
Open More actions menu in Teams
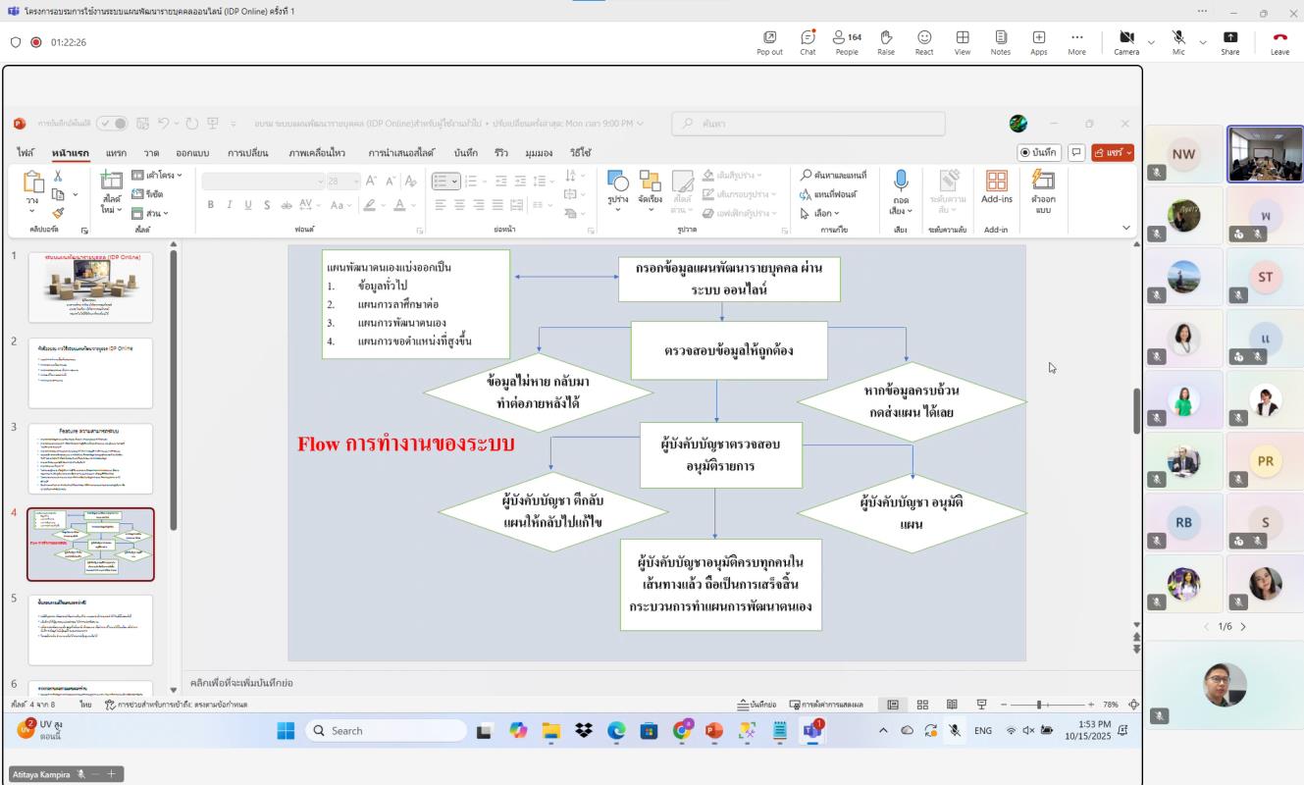(x=1076, y=42)
